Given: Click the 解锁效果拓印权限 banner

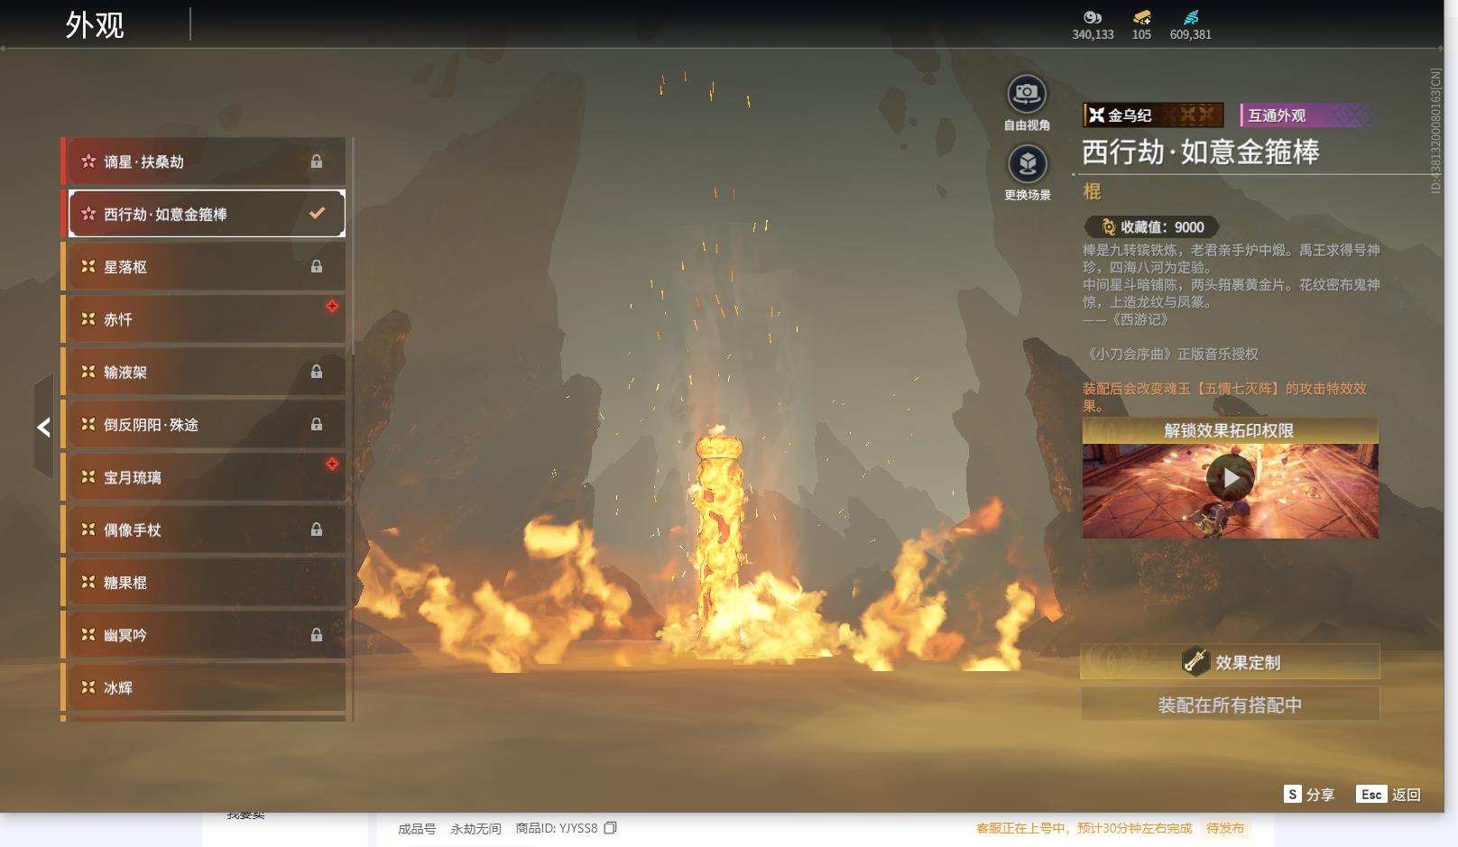Looking at the screenshot, I should (x=1230, y=430).
